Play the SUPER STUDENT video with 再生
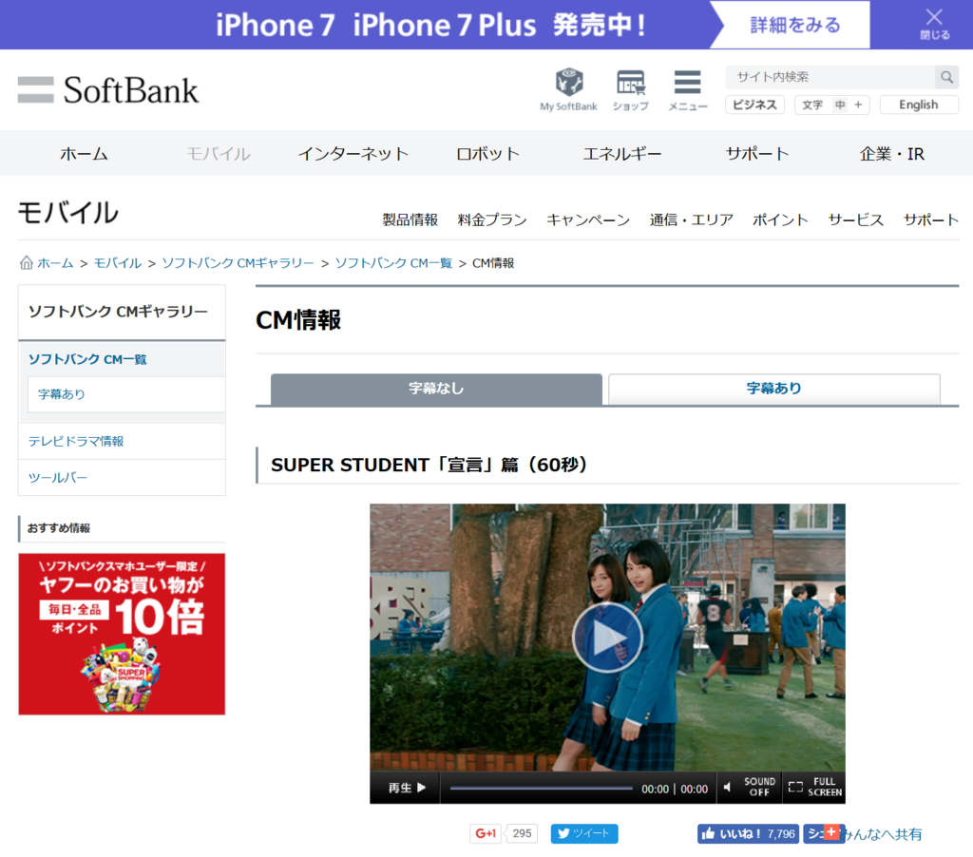 405,788
